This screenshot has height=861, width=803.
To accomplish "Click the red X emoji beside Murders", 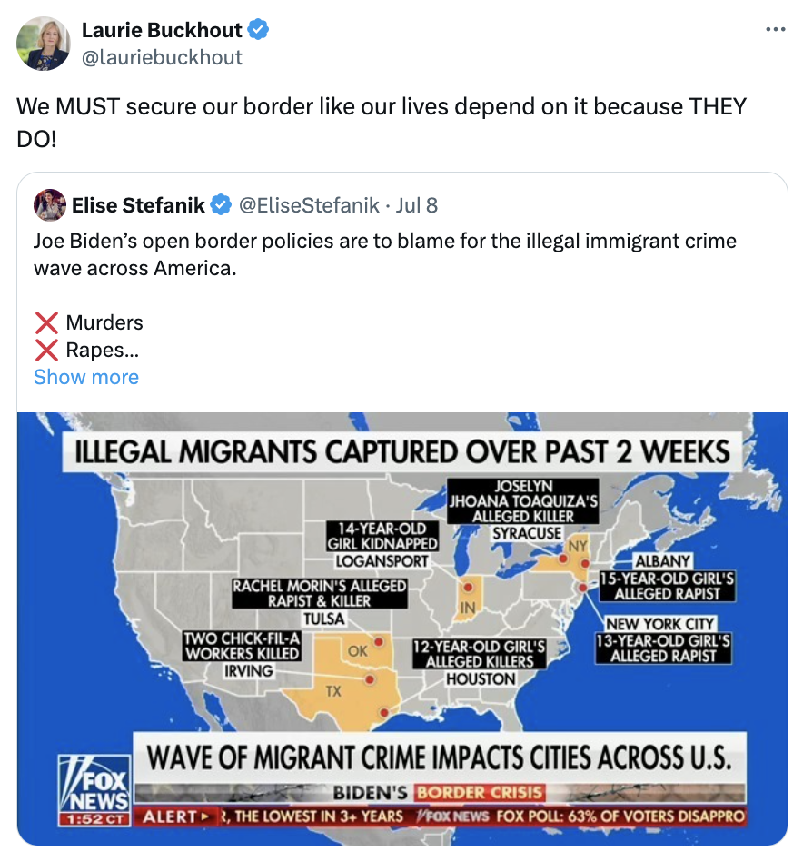I will [46, 322].
